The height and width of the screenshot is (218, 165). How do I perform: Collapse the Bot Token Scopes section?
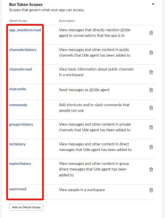click(153, 4)
